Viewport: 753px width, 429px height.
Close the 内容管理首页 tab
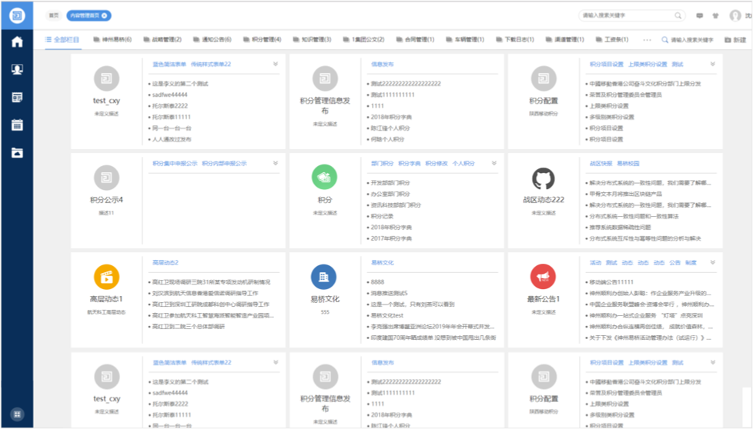(105, 15)
